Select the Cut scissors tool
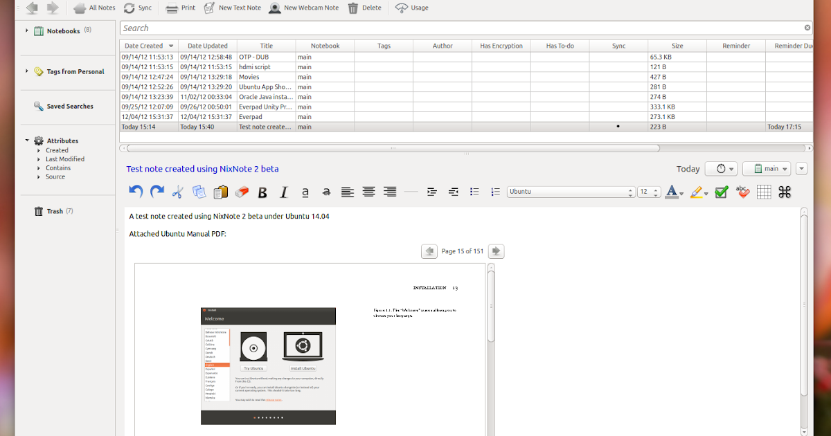Screen dimensions: 831x436 tap(178, 192)
